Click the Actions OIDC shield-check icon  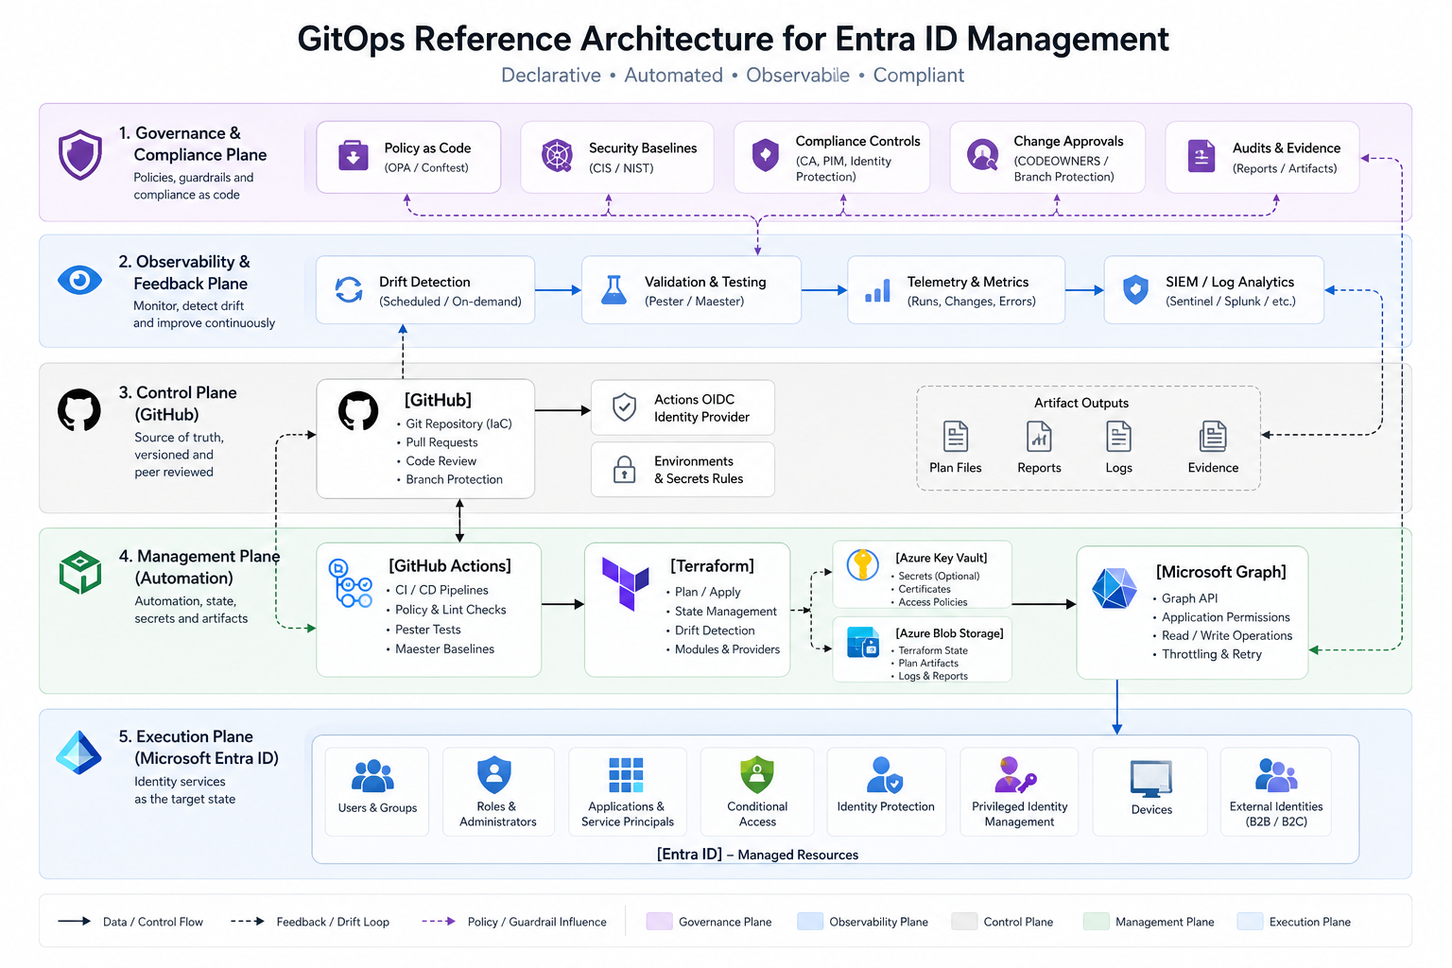[624, 407]
